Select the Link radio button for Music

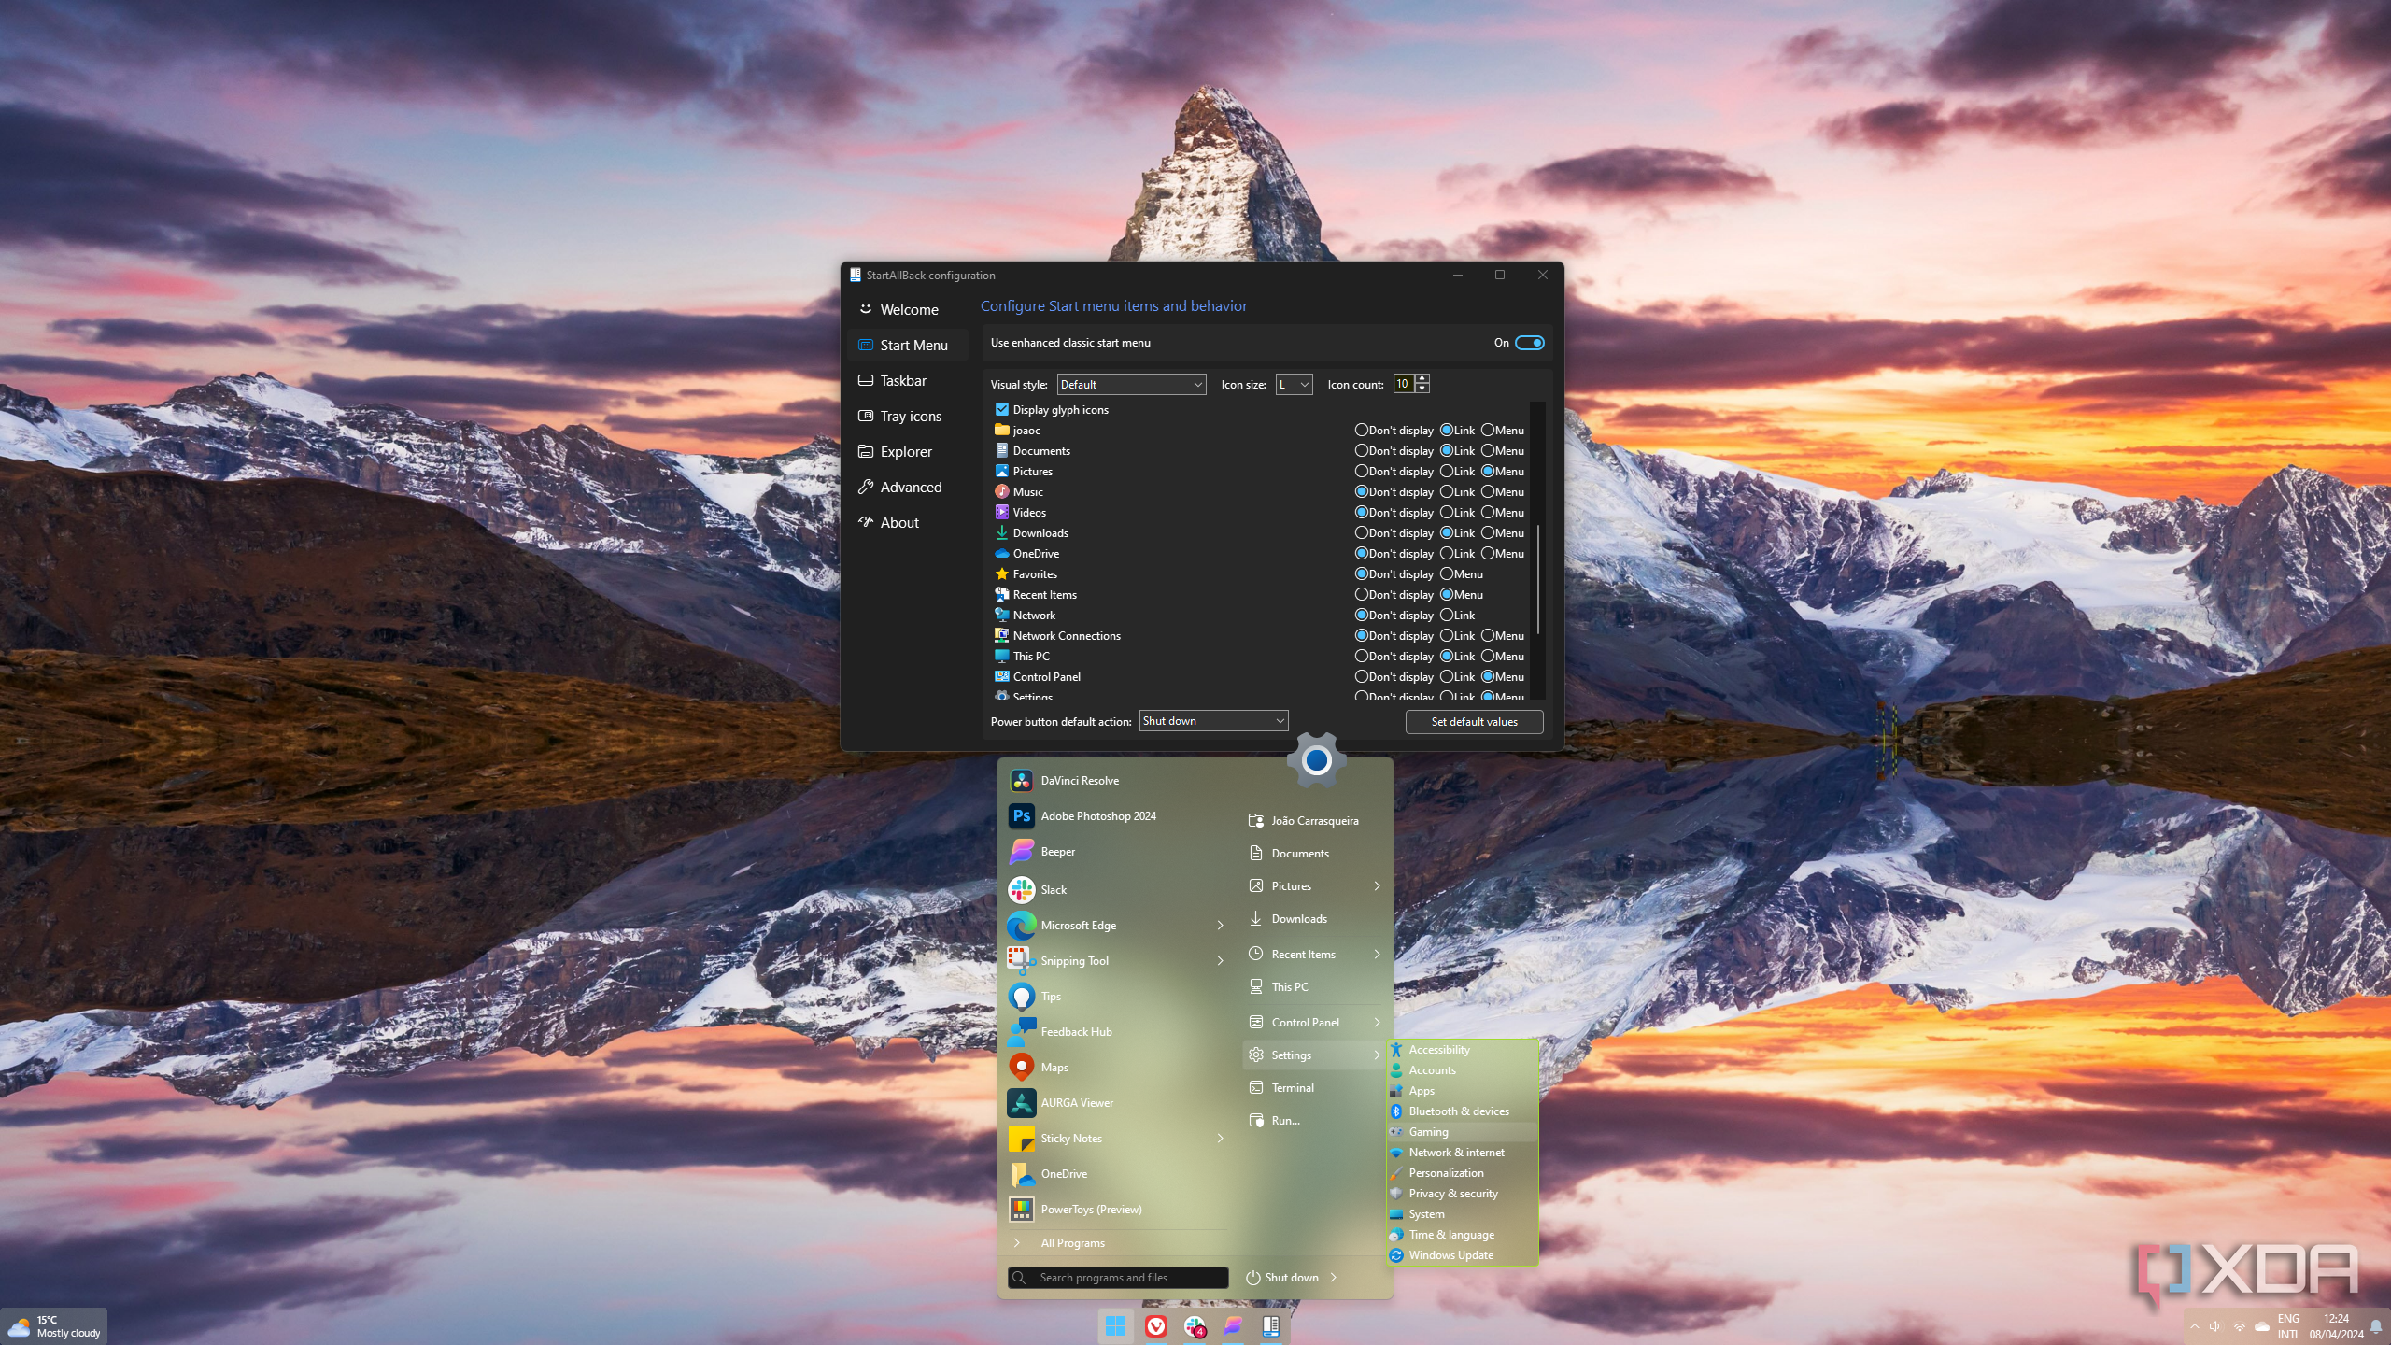1447,492
